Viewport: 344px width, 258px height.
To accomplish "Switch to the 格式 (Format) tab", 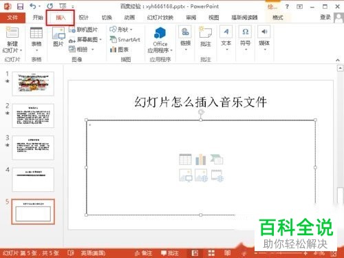I will [x=278, y=17].
